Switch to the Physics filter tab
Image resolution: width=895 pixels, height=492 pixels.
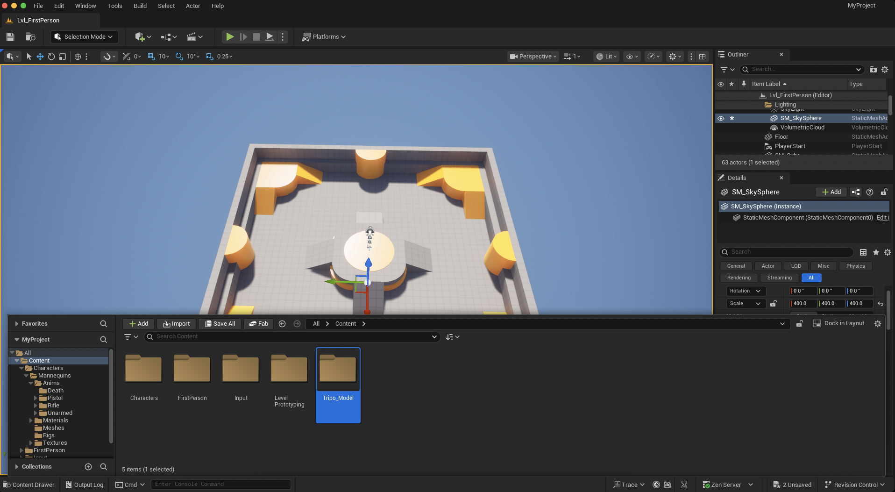855,266
